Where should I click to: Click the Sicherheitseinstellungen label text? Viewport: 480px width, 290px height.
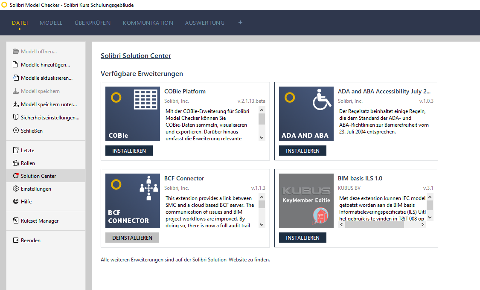coord(50,117)
